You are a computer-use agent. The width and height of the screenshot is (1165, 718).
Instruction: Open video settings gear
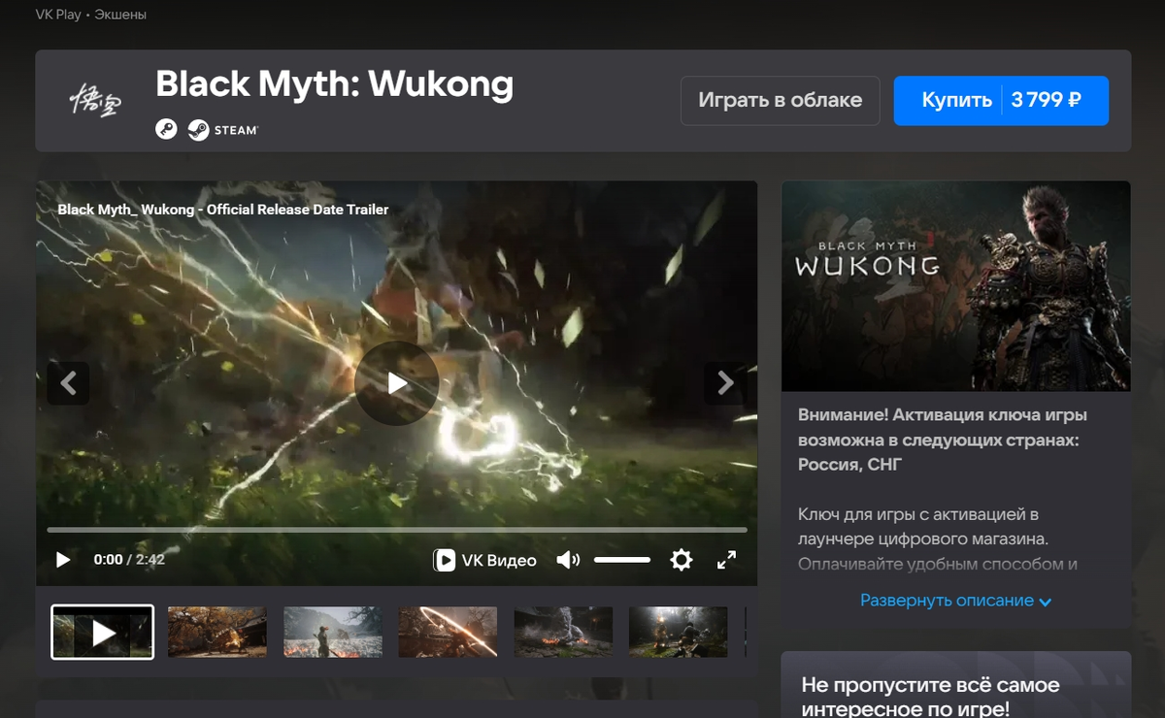682,560
